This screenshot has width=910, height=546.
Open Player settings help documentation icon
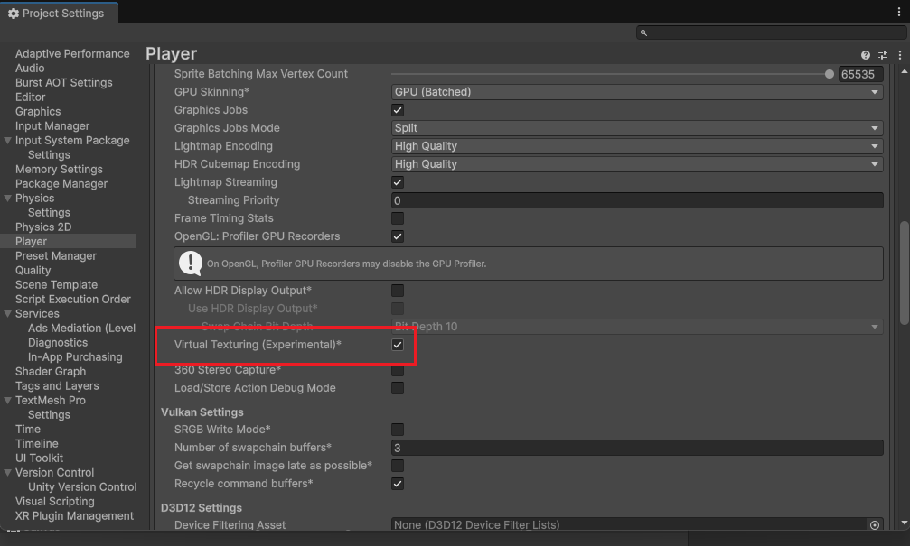866,55
